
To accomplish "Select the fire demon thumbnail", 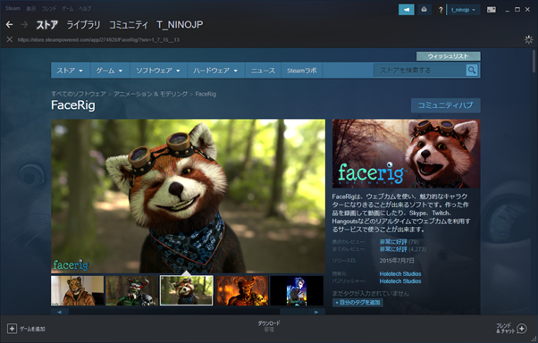I will pyautogui.click(x=242, y=290).
